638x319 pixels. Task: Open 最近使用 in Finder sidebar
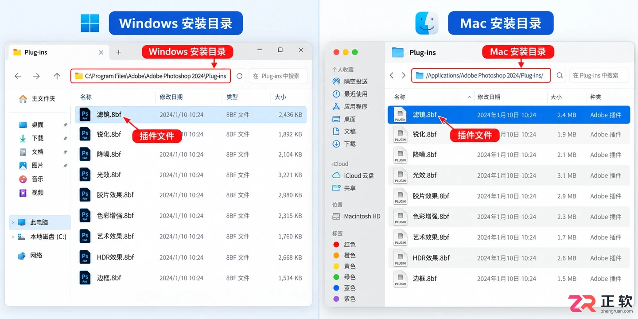[350, 94]
